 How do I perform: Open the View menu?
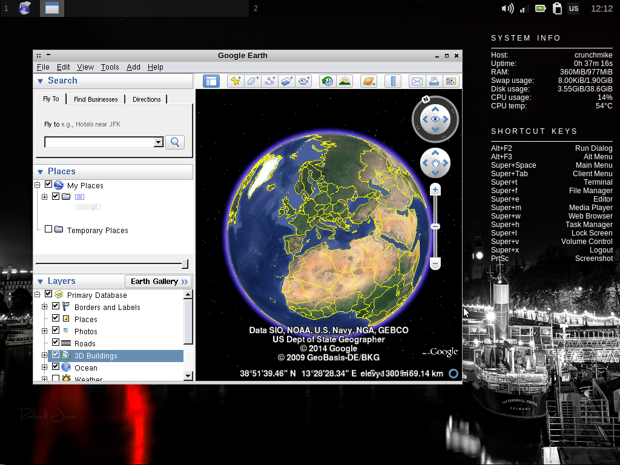[x=85, y=67]
